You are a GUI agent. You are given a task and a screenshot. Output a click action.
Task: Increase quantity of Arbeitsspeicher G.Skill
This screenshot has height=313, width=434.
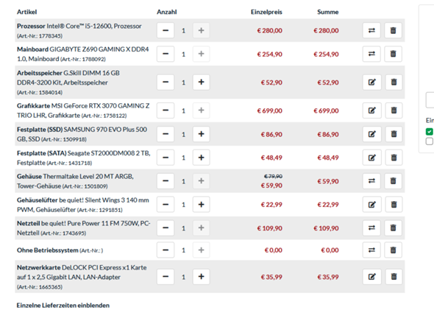(x=202, y=82)
